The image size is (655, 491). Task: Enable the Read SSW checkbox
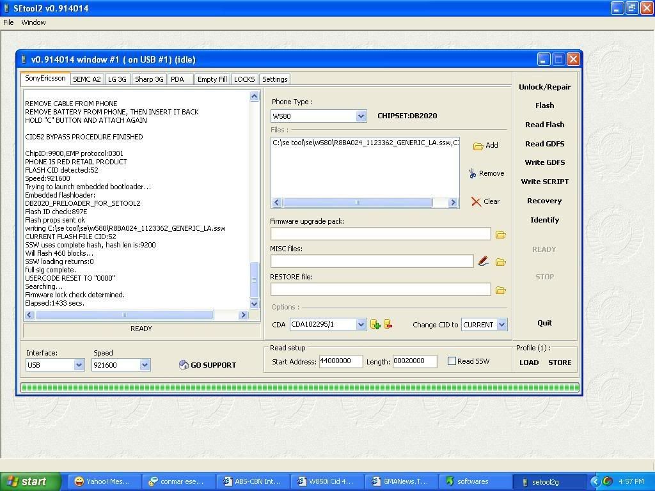[452, 361]
